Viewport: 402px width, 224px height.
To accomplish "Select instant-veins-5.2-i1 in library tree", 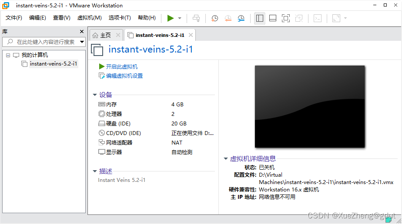I will pos(54,64).
